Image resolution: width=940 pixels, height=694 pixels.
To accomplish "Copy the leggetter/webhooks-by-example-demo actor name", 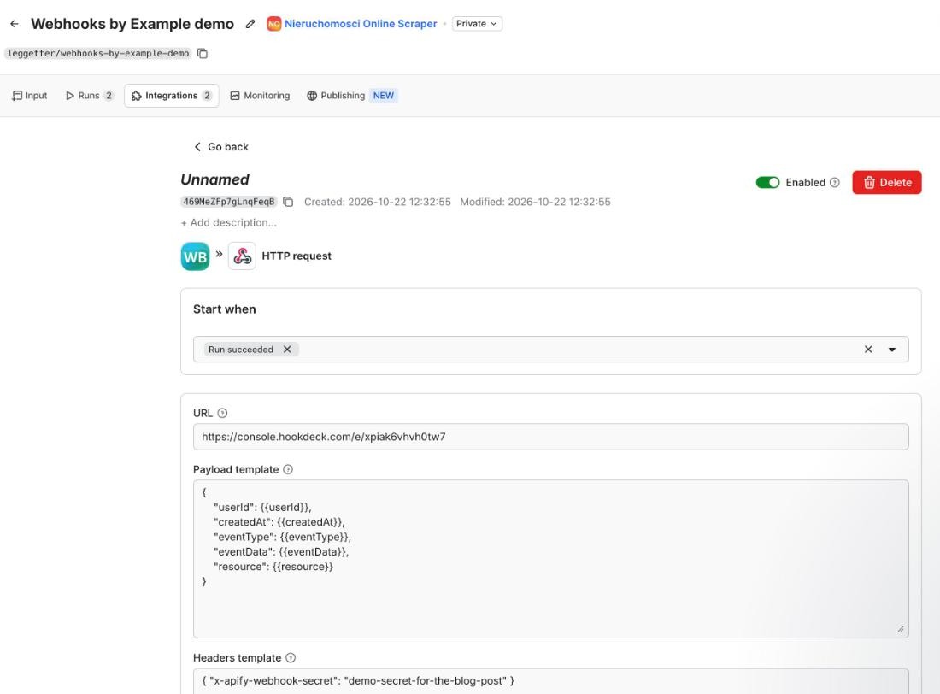I will (203, 53).
